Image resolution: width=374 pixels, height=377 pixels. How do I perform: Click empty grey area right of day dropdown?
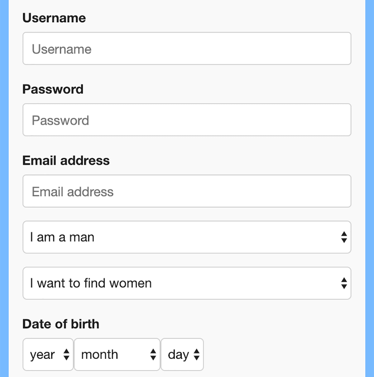coord(280,355)
